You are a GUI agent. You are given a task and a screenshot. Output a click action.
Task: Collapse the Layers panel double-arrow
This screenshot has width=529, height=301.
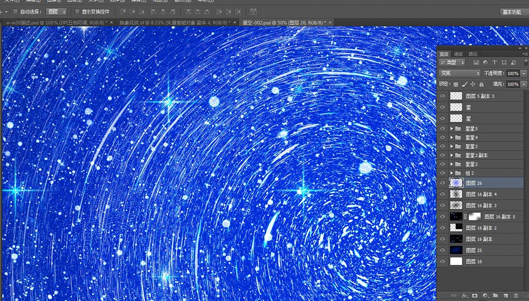pyautogui.click(x=520, y=48)
